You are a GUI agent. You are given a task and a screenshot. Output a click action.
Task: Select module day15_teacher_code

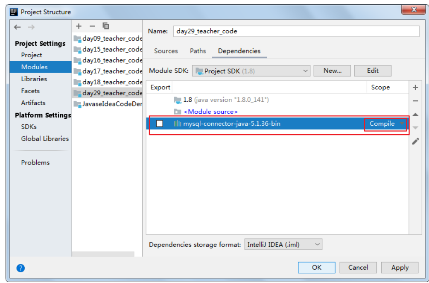click(108, 50)
